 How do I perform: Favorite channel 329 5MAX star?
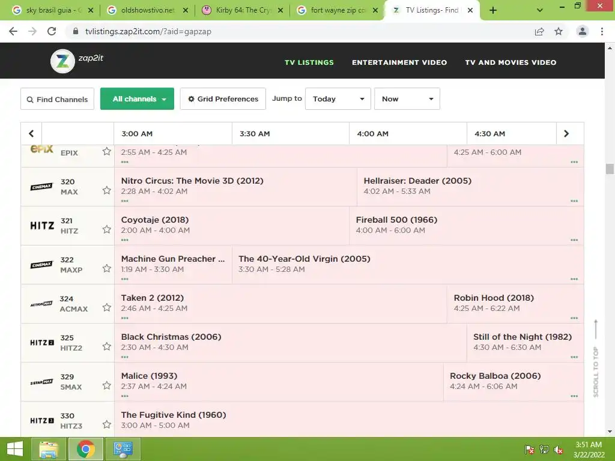click(107, 385)
